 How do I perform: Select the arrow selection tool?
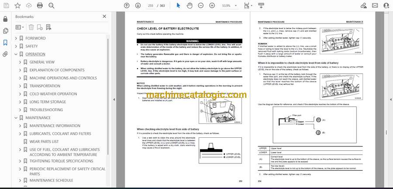(179, 6)
